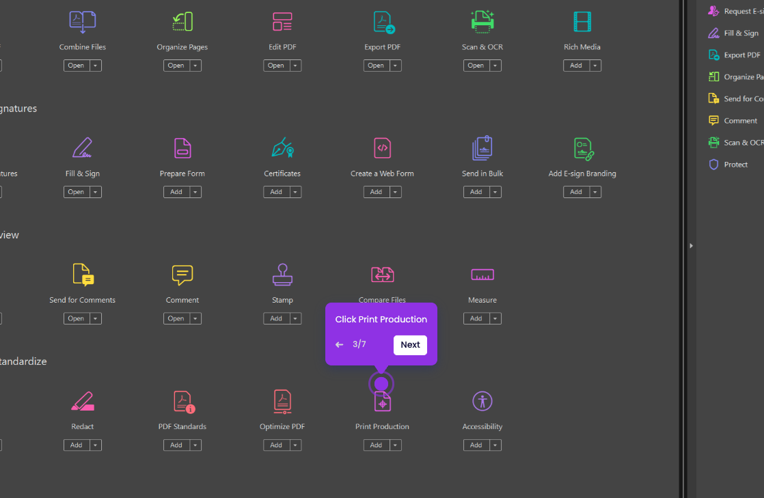Click Open button under Export PDF
The height and width of the screenshot is (498, 764).
click(x=376, y=66)
